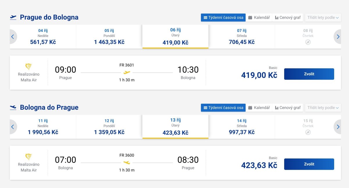This screenshot has height=188, width=349.
Task: Expand the return flight Třídit lety podle dropdown
Action: (x=323, y=108)
